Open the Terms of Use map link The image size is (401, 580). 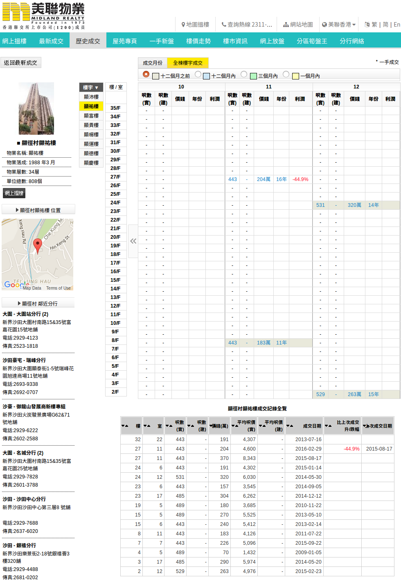click(58, 288)
